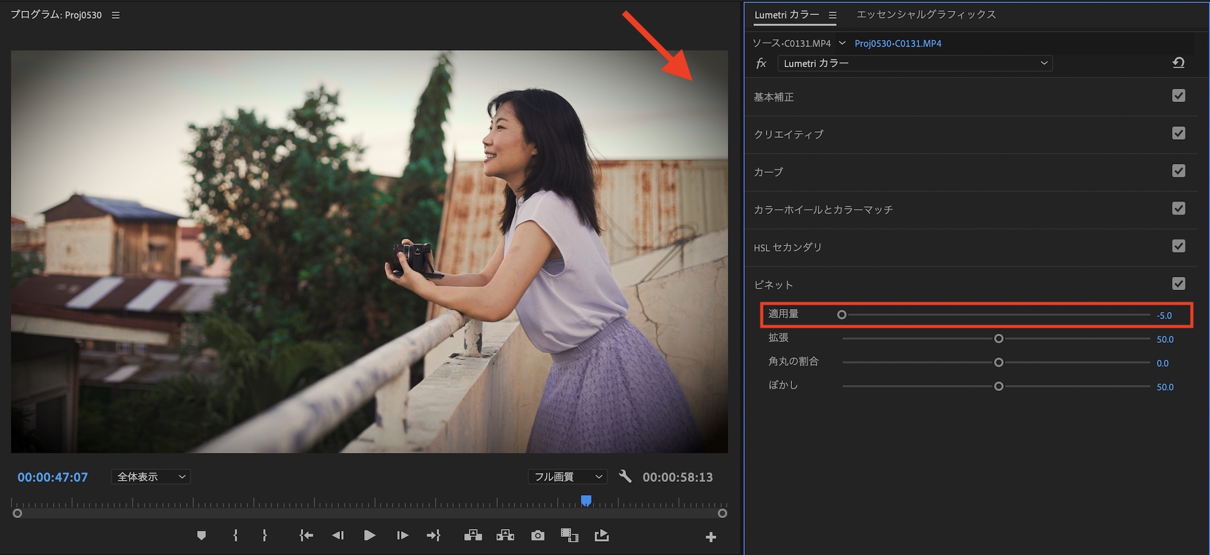The width and height of the screenshot is (1210, 555).
Task: Click the Step Back one frame icon
Action: tap(338, 536)
